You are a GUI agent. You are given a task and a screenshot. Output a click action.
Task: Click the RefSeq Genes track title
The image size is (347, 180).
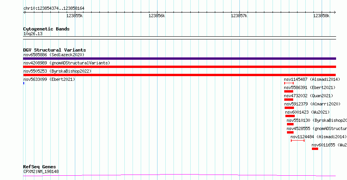coord(40,167)
